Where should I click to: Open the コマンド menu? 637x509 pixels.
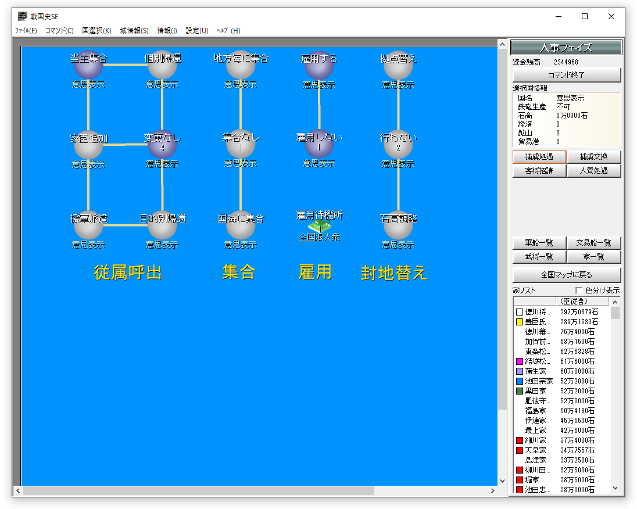59,31
